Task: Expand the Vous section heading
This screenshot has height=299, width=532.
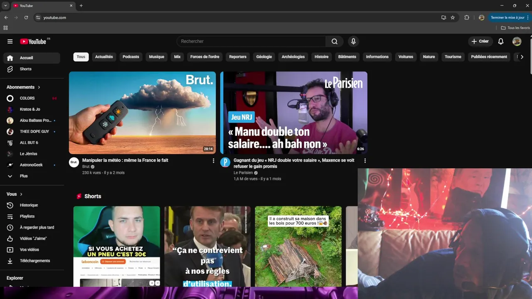Action: [x=15, y=194]
